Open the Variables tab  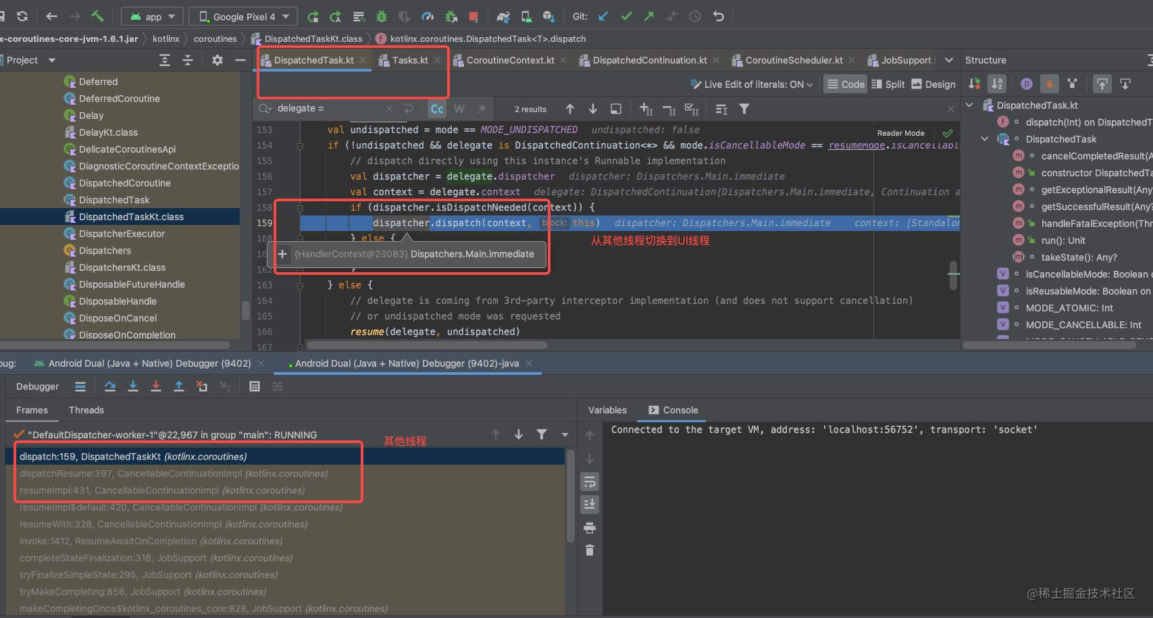pos(607,410)
